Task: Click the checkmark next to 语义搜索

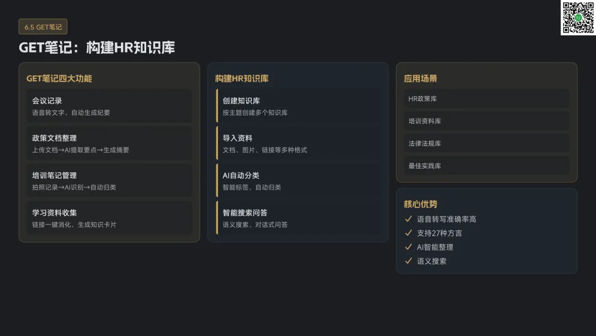Action: click(408, 261)
